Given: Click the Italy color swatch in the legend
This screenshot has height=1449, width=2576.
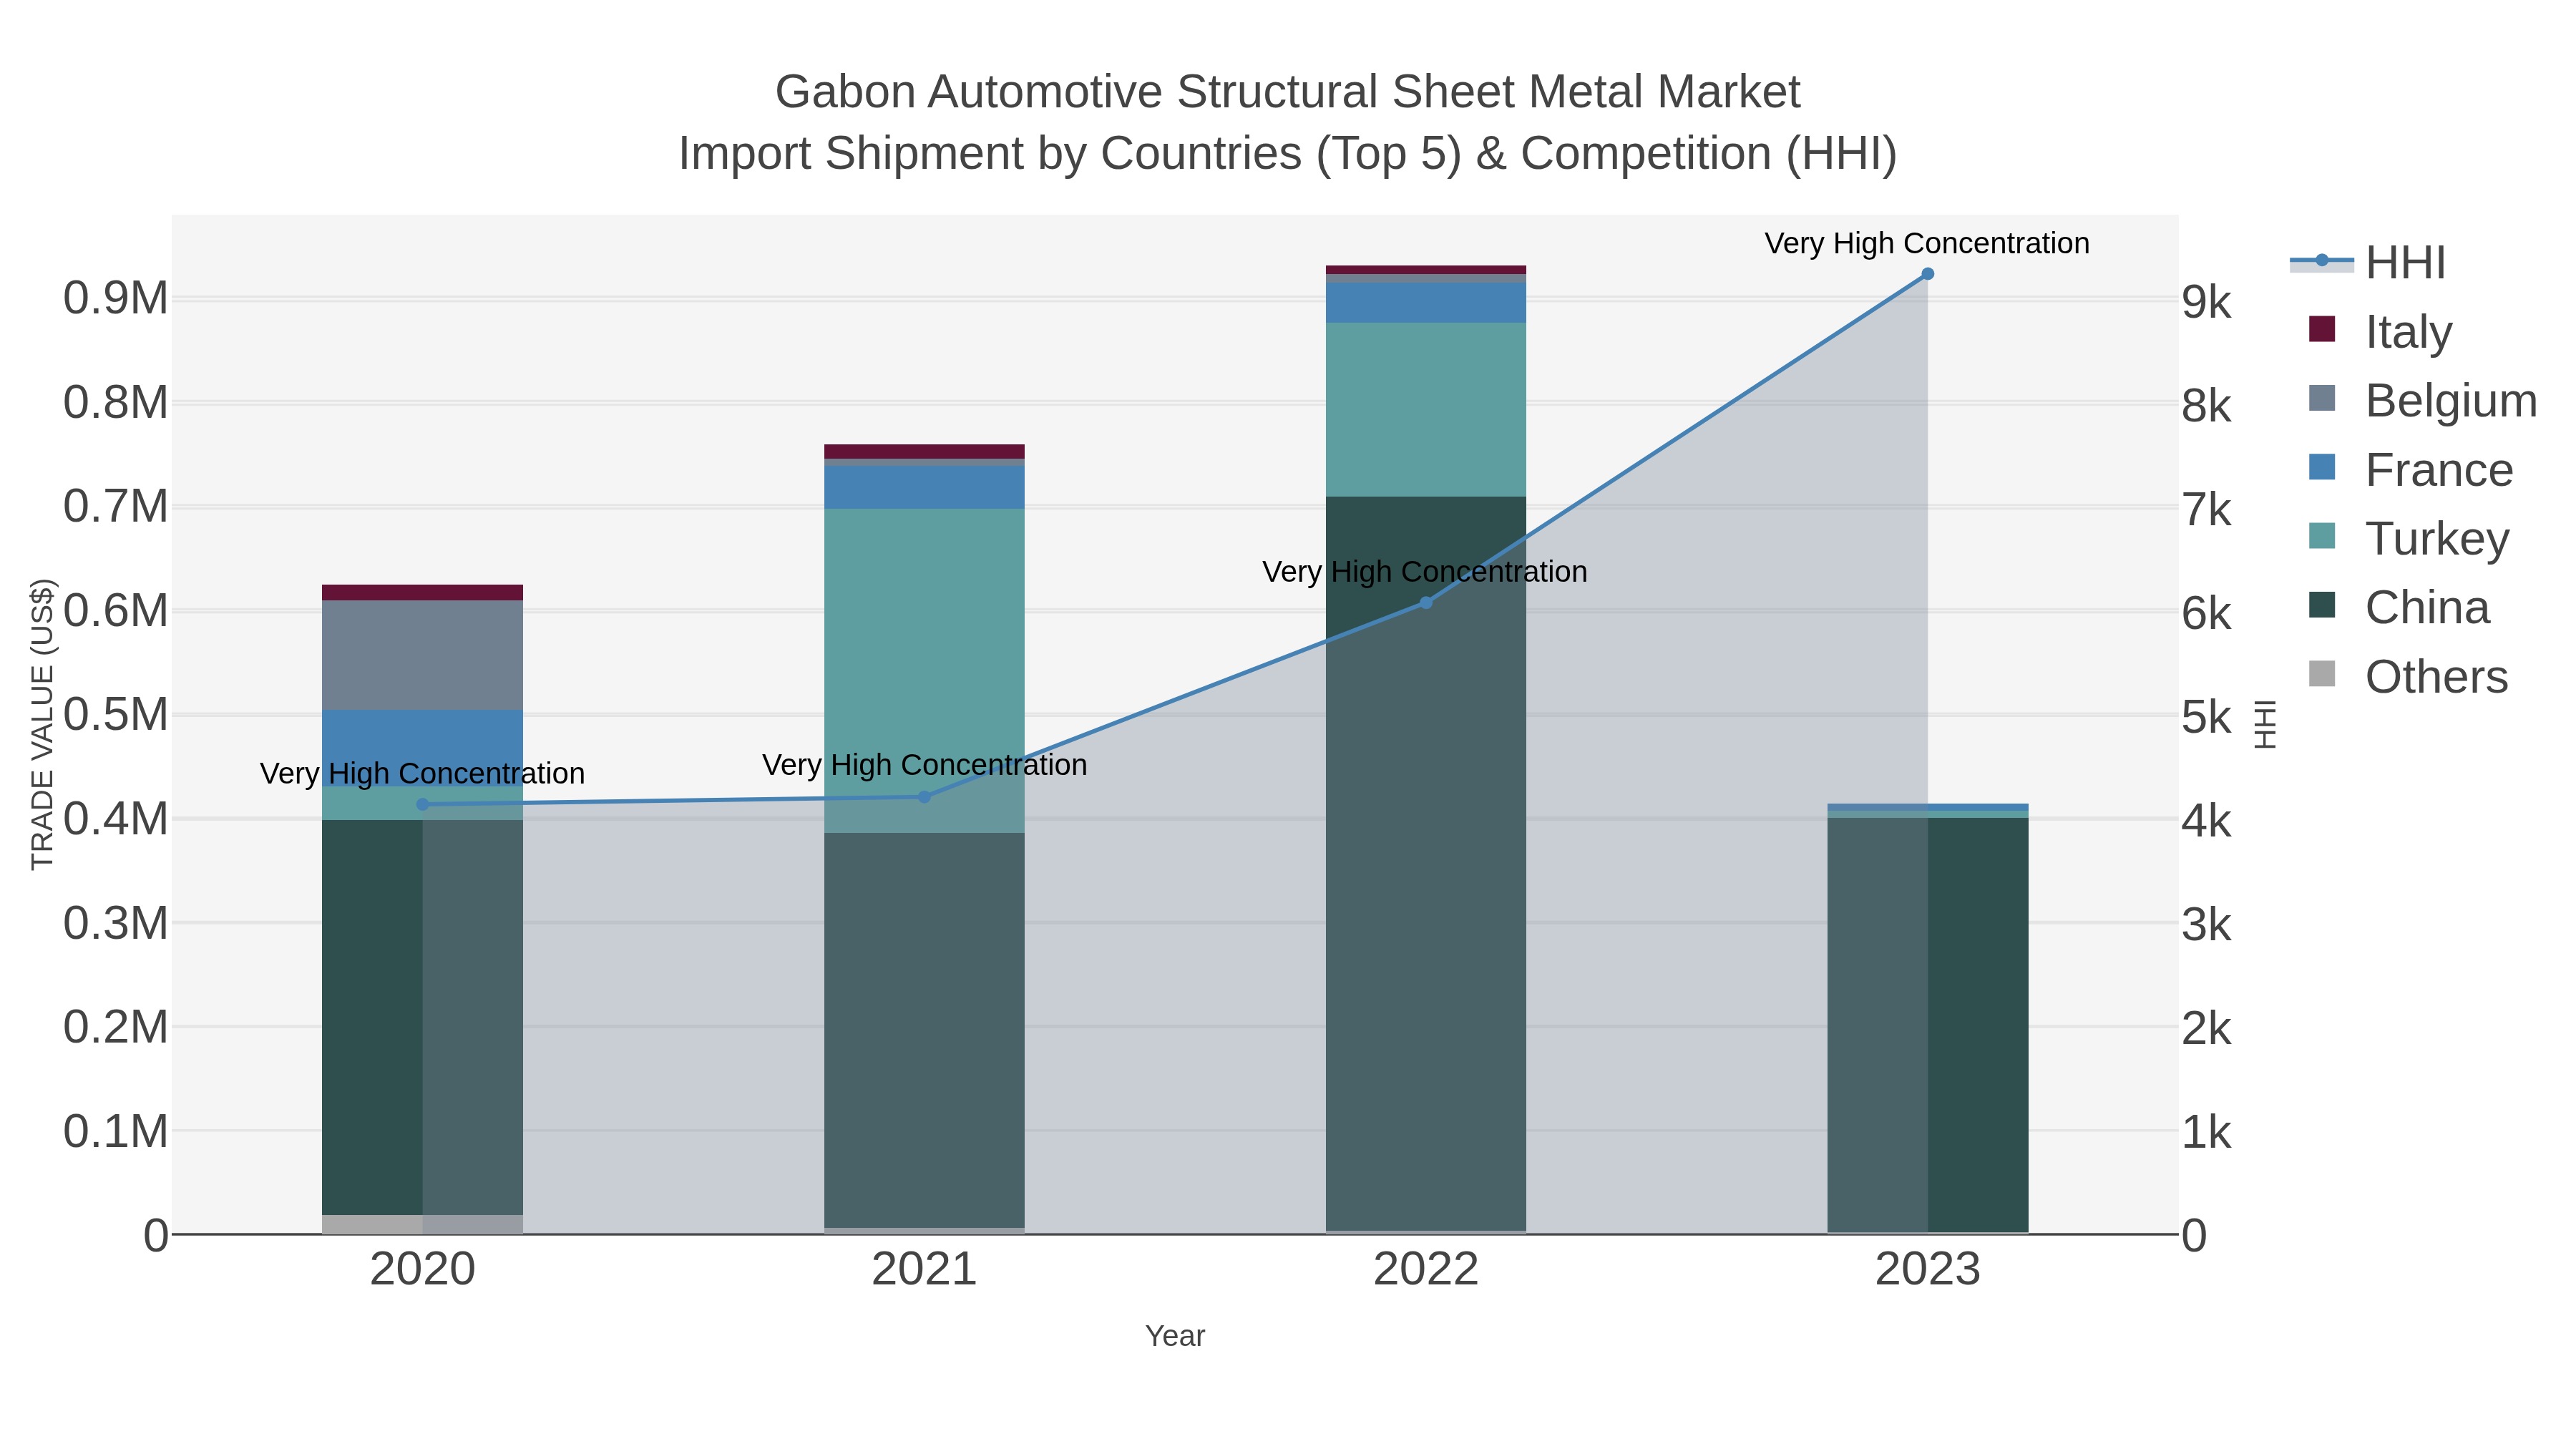Looking at the screenshot, I should click(x=2322, y=329).
